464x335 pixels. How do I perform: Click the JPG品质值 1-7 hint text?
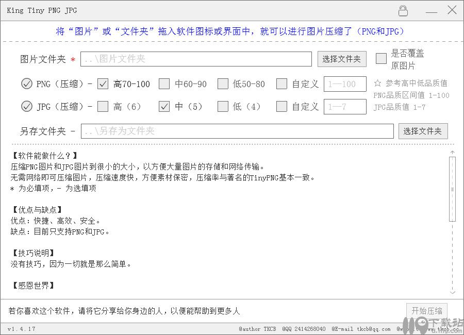click(400, 107)
